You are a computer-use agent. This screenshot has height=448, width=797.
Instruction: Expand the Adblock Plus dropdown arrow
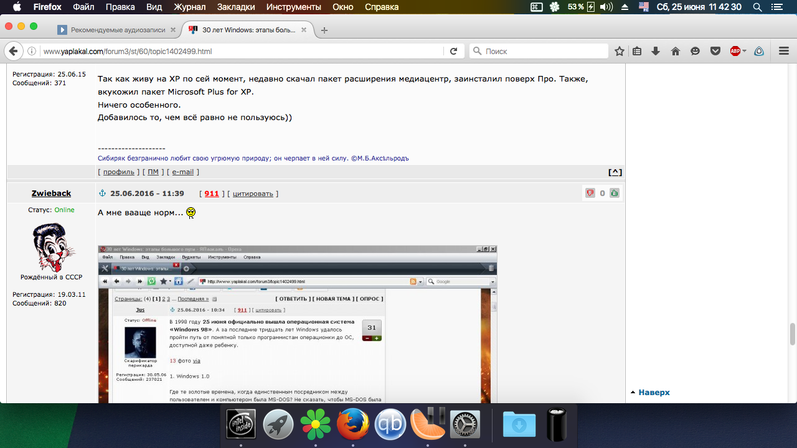[744, 51]
